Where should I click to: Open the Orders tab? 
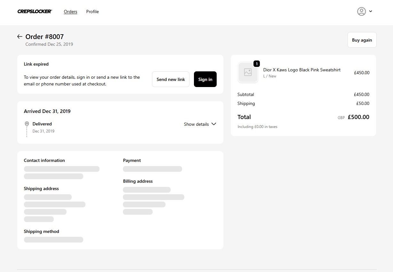tap(70, 12)
